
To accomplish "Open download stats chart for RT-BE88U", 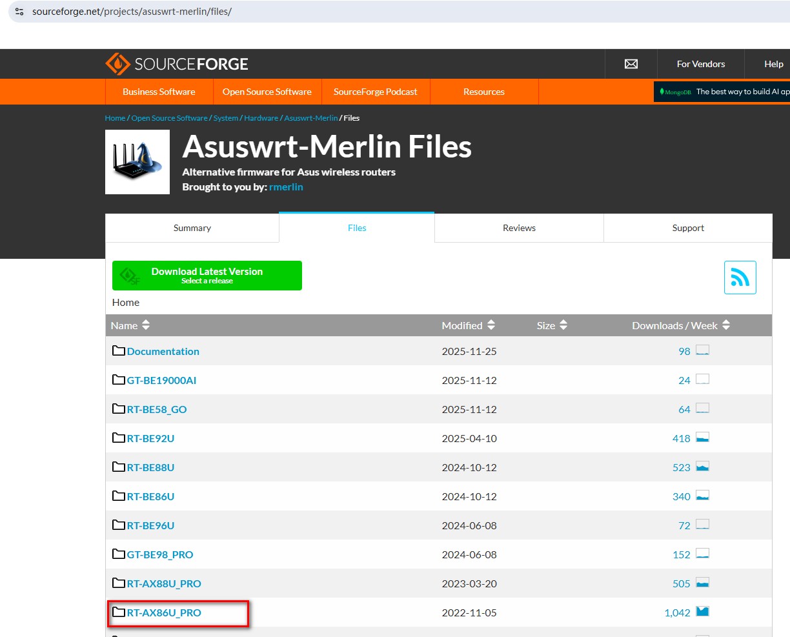I will (702, 467).
